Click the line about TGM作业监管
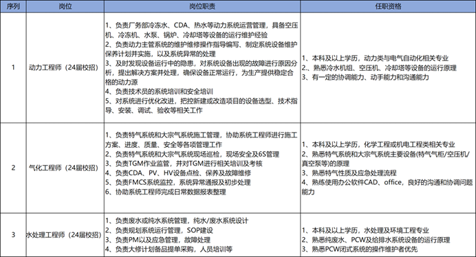This screenshot has height=257, width=476. (184, 164)
